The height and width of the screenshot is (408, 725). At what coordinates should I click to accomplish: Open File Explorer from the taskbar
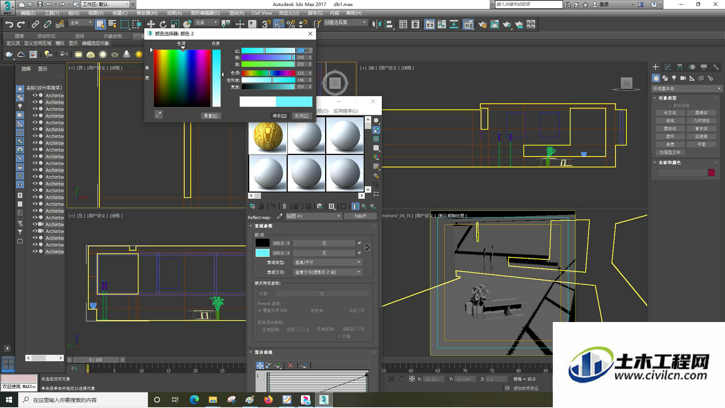pos(213,400)
